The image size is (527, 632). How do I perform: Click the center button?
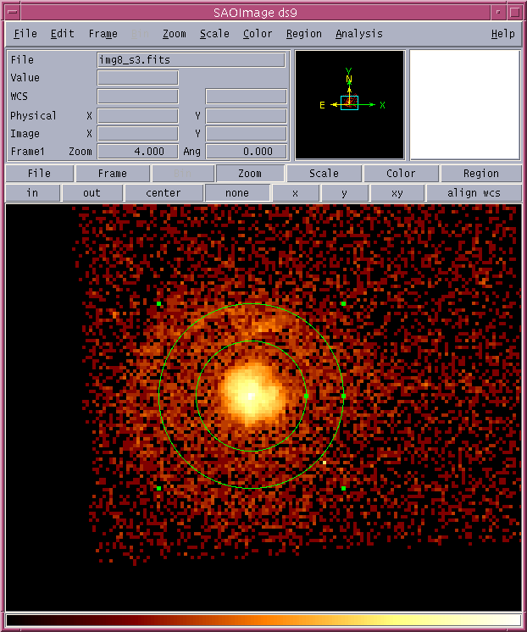click(164, 193)
